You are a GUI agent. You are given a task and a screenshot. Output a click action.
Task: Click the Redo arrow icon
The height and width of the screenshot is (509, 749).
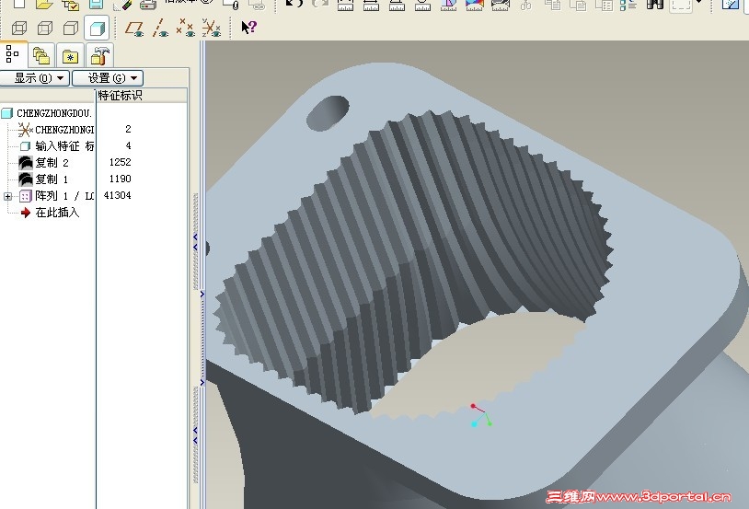pos(319,4)
